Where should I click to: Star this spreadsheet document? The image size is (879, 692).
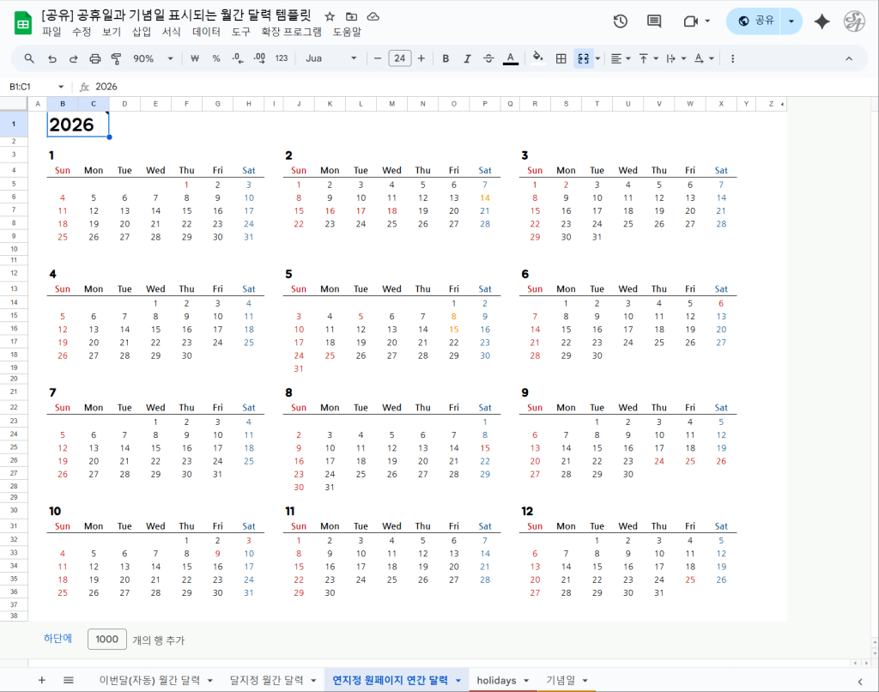(330, 16)
